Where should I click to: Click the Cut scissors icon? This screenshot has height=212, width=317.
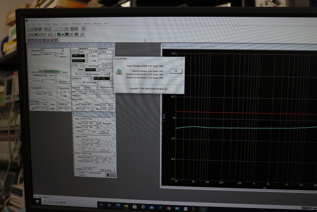coord(58,29)
